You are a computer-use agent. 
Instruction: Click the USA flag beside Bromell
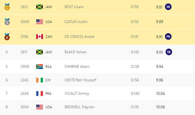(x=40, y=107)
